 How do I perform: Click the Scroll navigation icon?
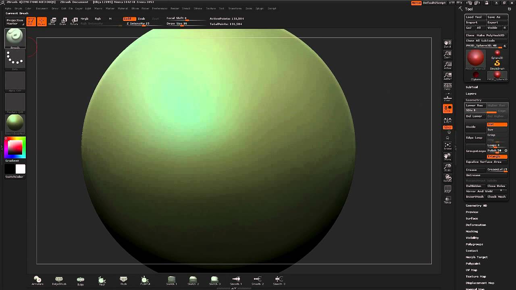[447, 44]
